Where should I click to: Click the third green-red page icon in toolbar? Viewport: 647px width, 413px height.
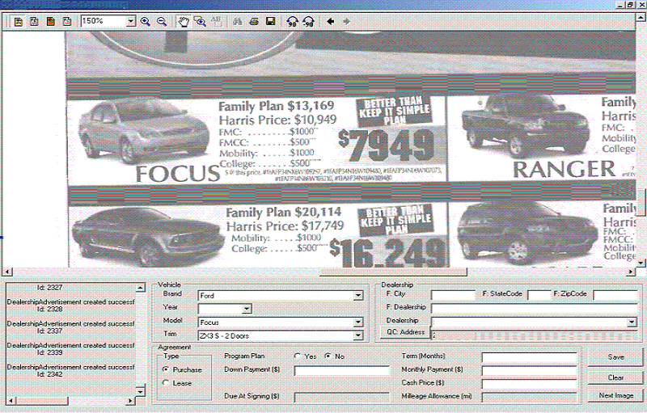(51, 22)
